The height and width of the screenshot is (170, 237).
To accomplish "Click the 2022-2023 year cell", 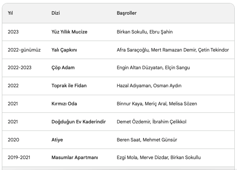I will (x=20, y=68).
